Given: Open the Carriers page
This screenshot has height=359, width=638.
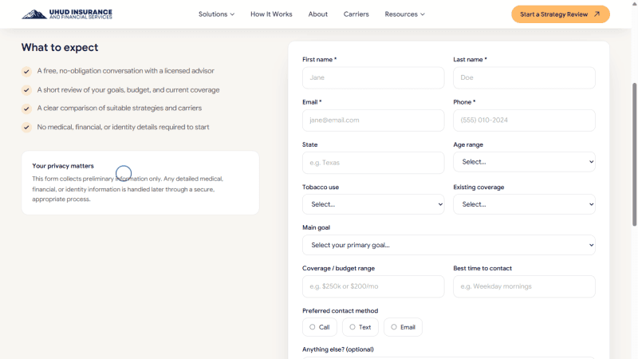Looking at the screenshot, I should pos(356,14).
